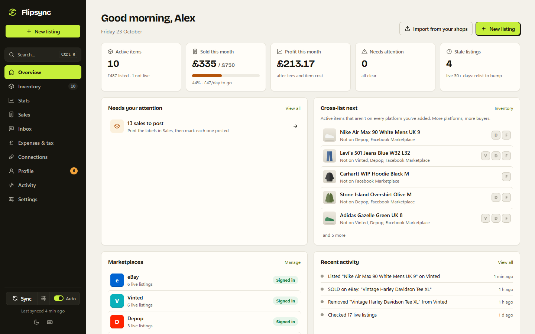
Task: Click the Vinted marketplace icon
Action: (x=117, y=301)
